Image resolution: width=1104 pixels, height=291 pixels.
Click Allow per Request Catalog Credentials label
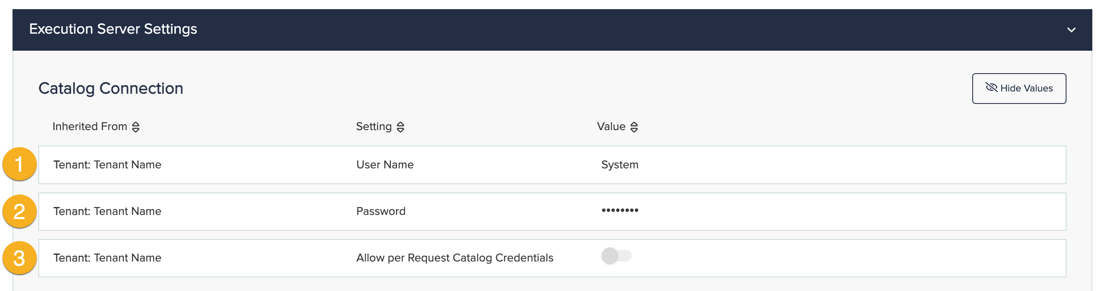454,258
